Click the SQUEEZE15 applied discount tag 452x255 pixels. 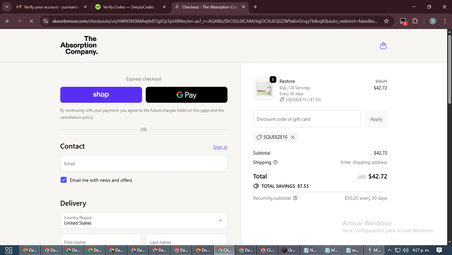click(275, 137)
